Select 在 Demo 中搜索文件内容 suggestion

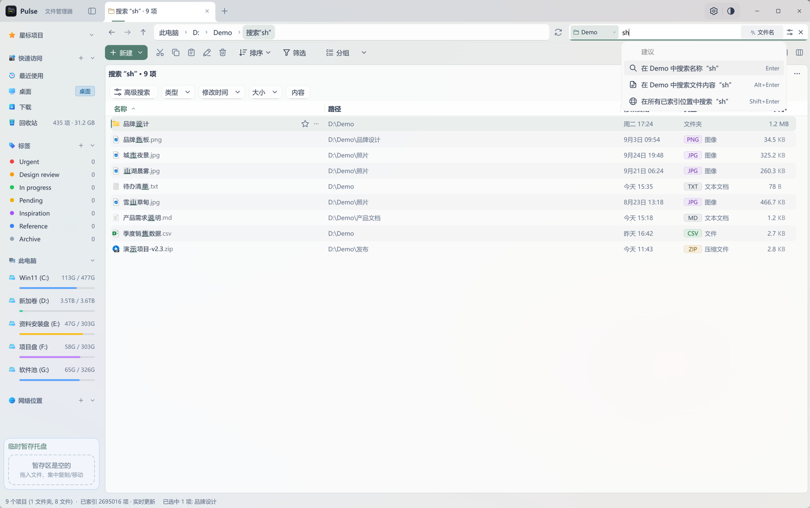click(704, 85)
